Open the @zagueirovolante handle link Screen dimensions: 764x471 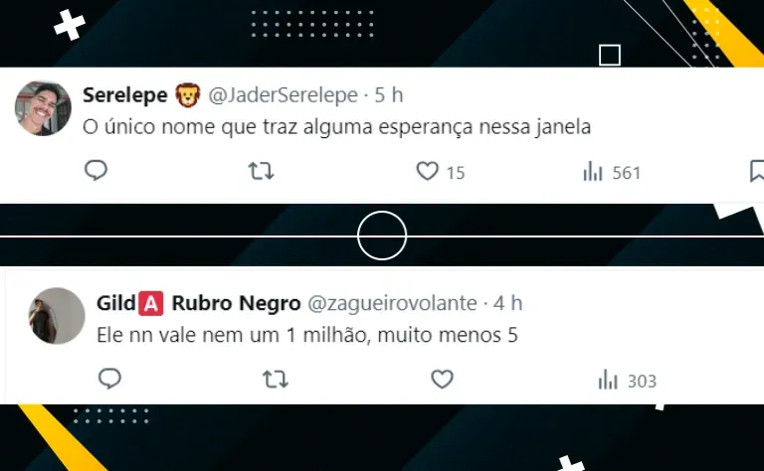392,303
